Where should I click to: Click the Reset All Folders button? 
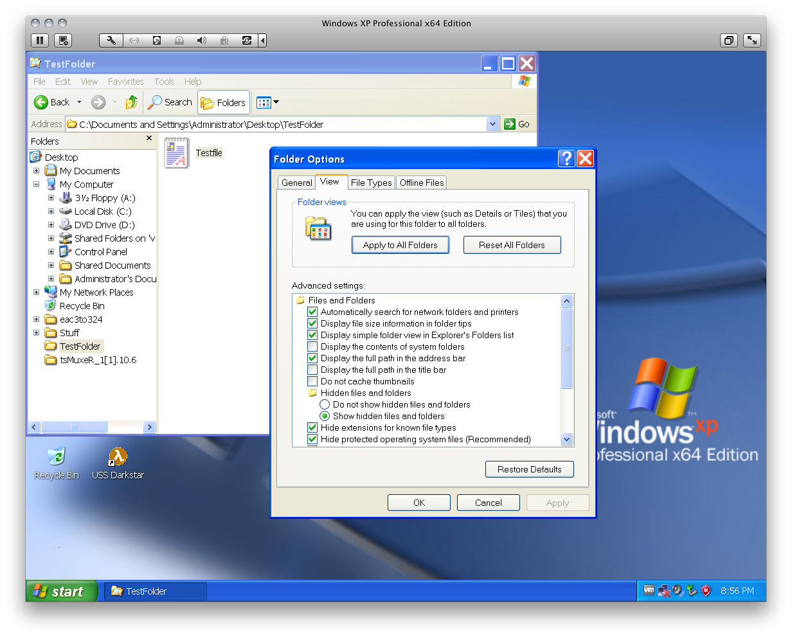coord(512,245)
